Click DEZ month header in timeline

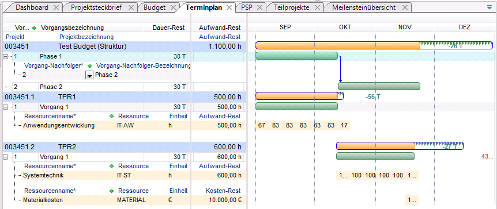click(x=465, y=27)
